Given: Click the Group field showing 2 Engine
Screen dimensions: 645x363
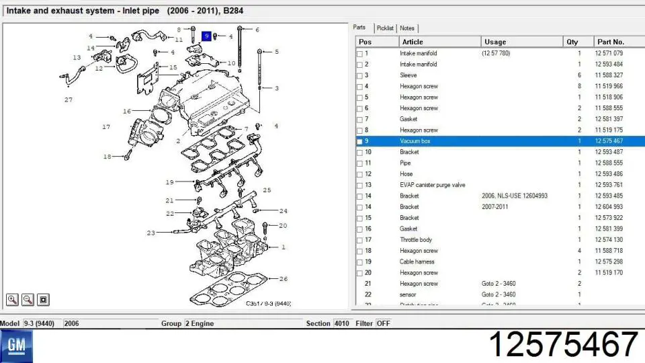Looking at the screenshot, I should coord(243,323).
